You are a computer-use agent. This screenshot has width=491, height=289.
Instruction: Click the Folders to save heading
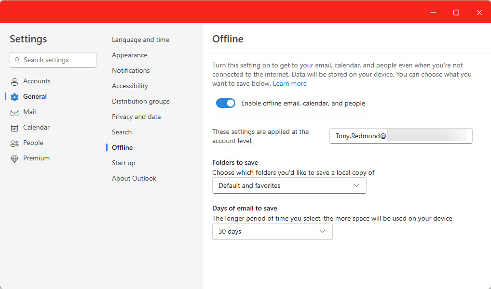tap(235, 162)
